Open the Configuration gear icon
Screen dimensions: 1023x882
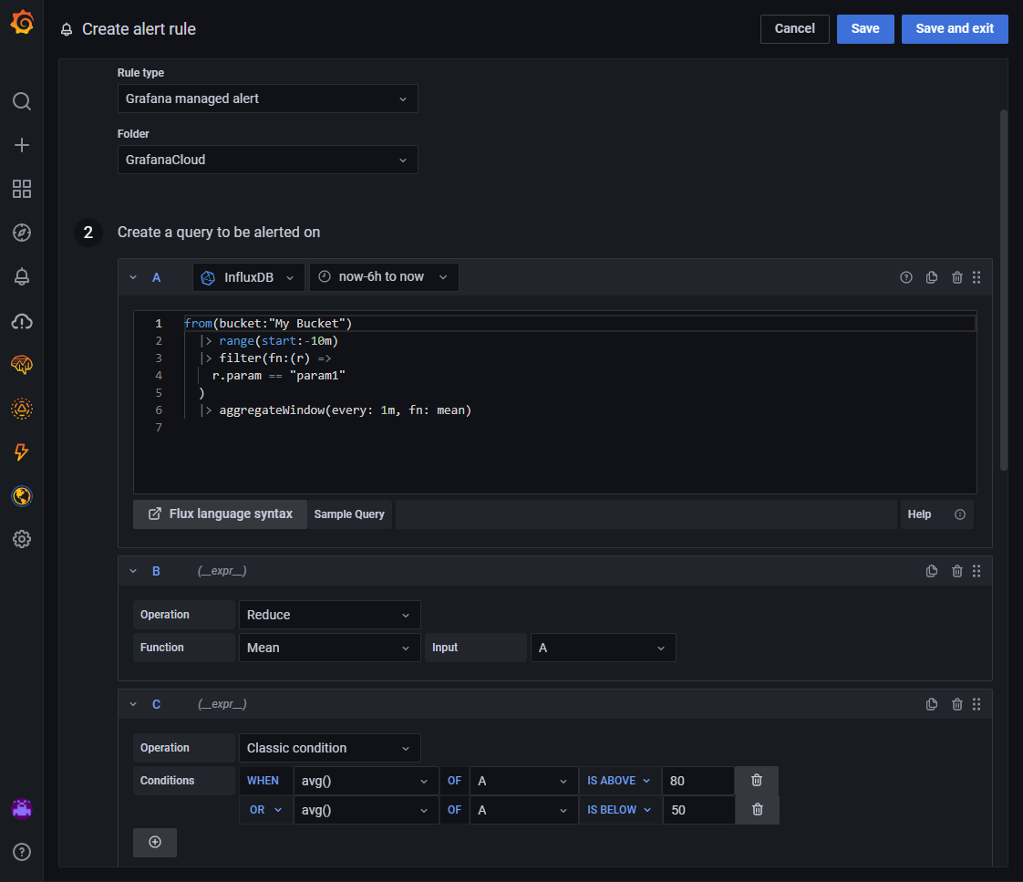click(x=22, y=539)
